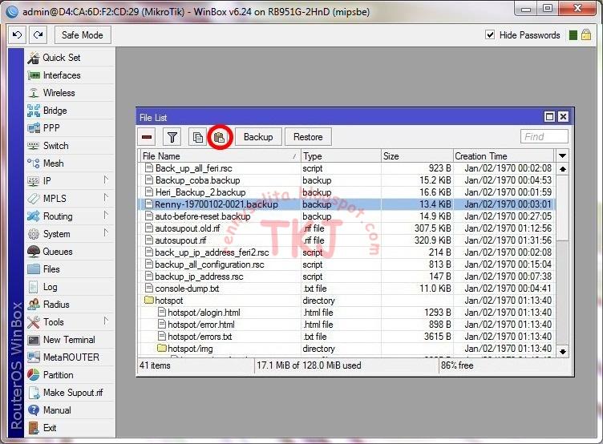The width and height of the screenshot is (603, 444).
Task: Expand the MPLS submenu arrow
Action: coord(106,197)
